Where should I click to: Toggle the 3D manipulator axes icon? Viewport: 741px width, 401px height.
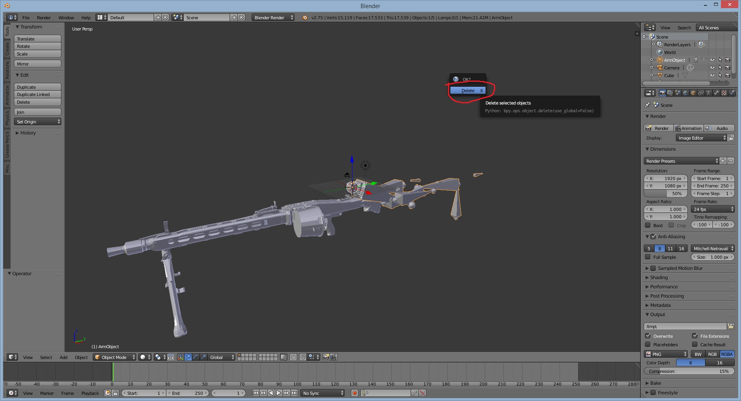pos(180,357)
